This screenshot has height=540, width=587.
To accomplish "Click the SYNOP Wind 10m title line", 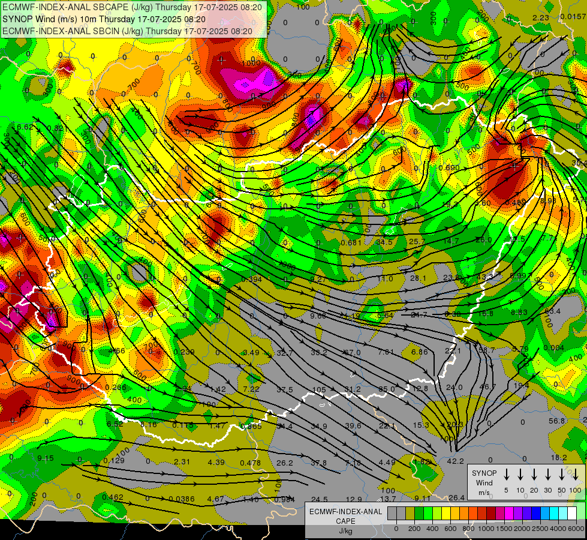I will [x=104, y=19].
